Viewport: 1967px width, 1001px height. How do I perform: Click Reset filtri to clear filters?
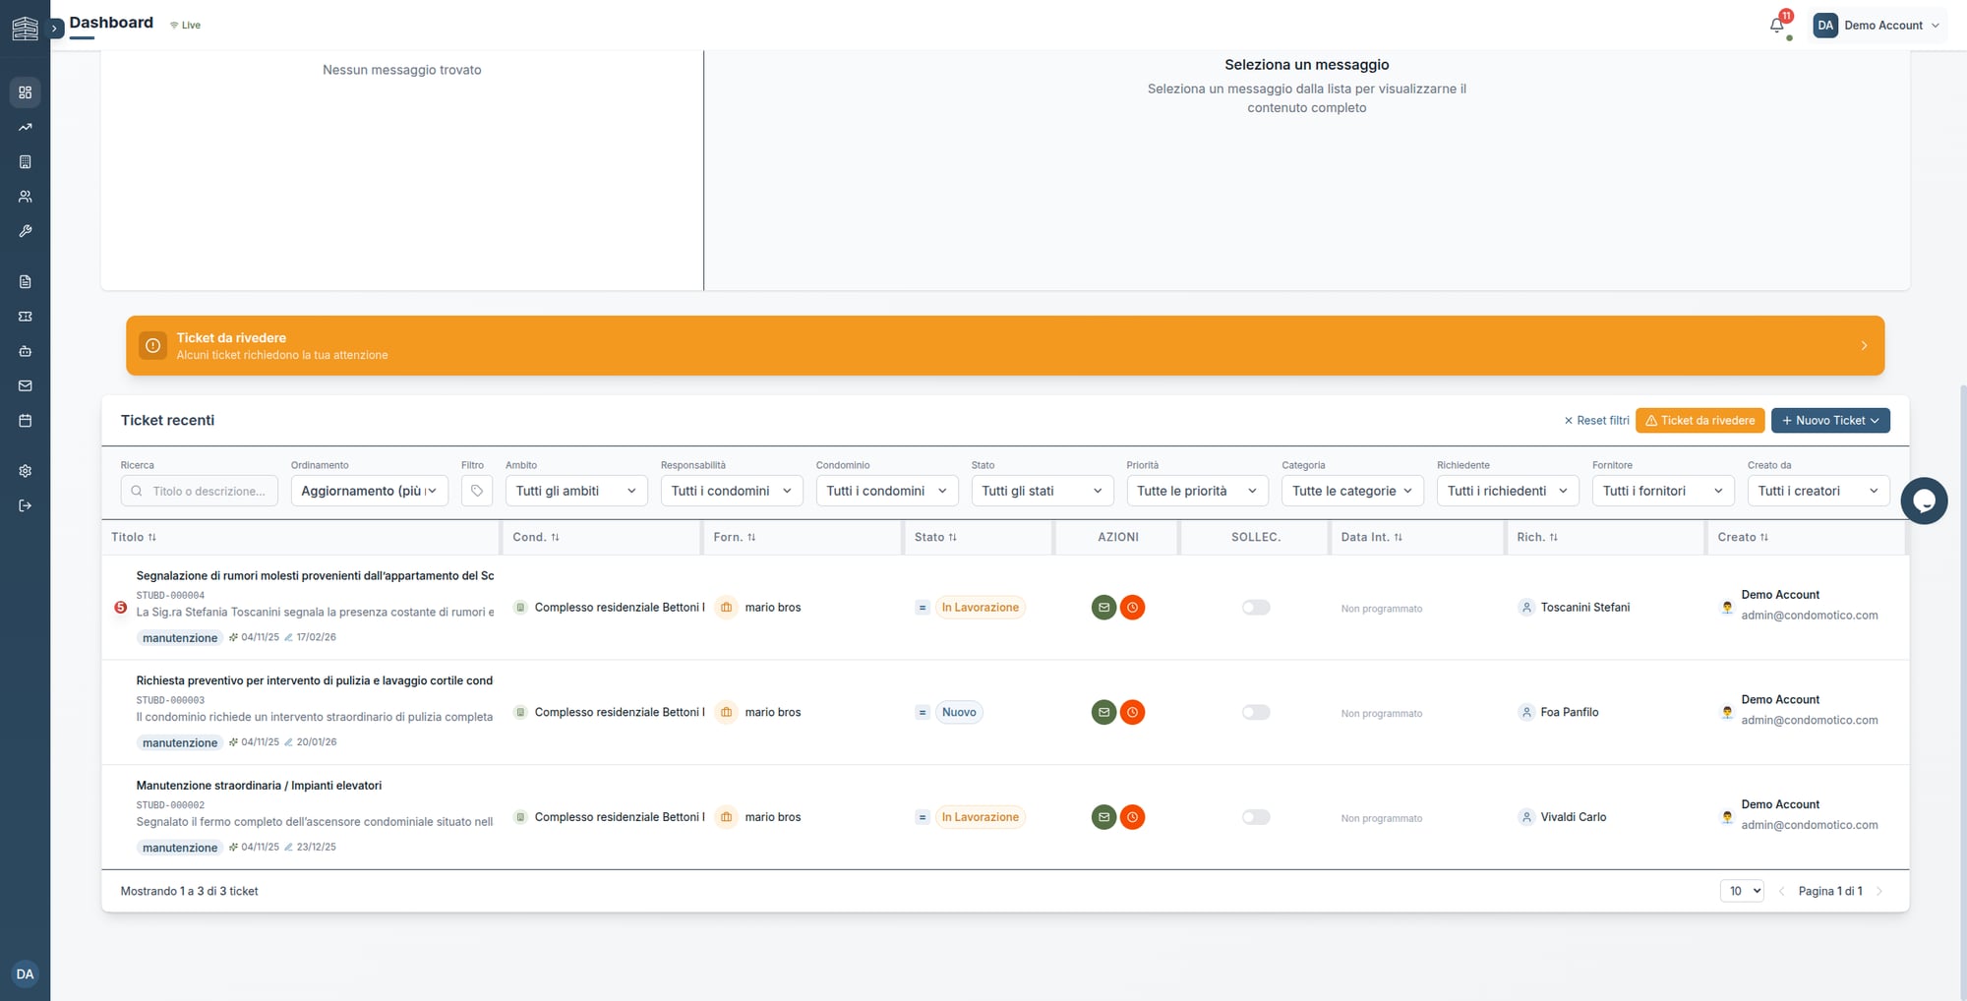pyautogui.click(x=1596, y=420)
